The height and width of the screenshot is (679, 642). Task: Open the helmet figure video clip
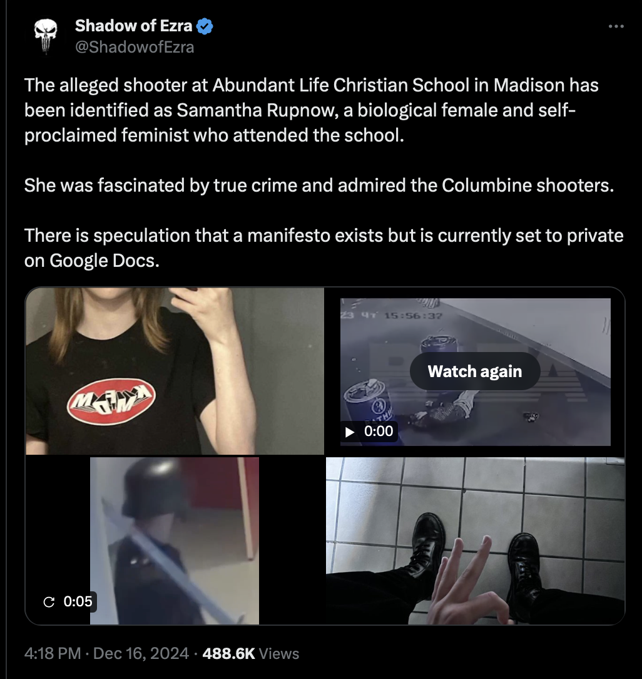[x=175, y=541]
